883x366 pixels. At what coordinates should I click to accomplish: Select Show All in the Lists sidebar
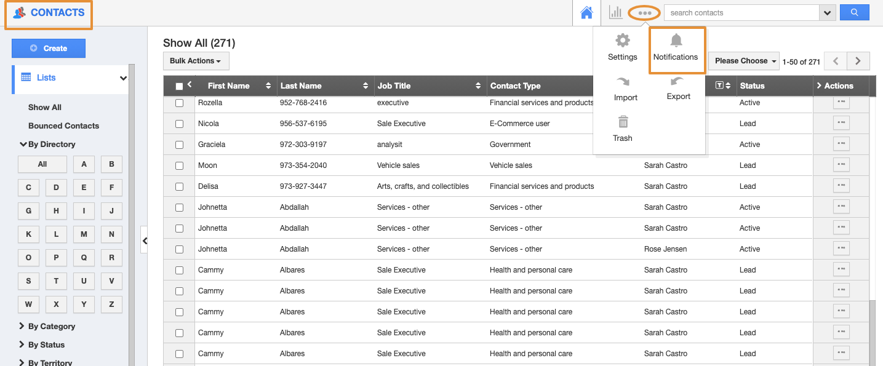45,108
